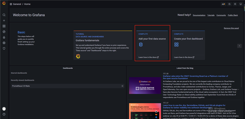Click the Add panel toolbar icon
This screenshot has width=245, height=119.
coord(223,4)
